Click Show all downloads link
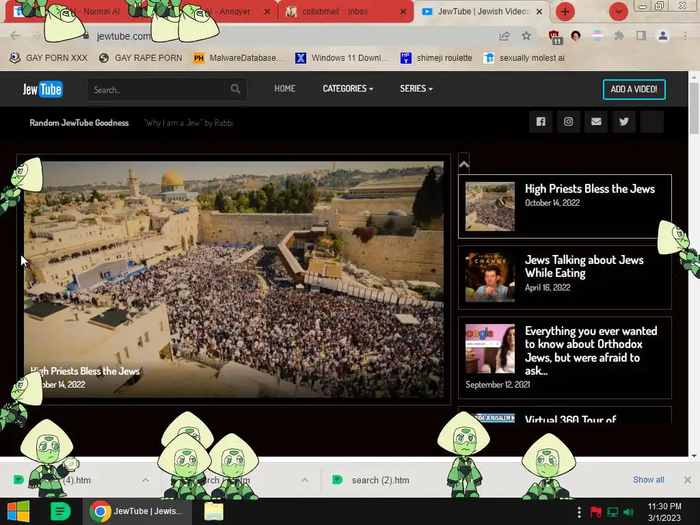This screenshot has height=525, width=700. (x=648, y=479)
